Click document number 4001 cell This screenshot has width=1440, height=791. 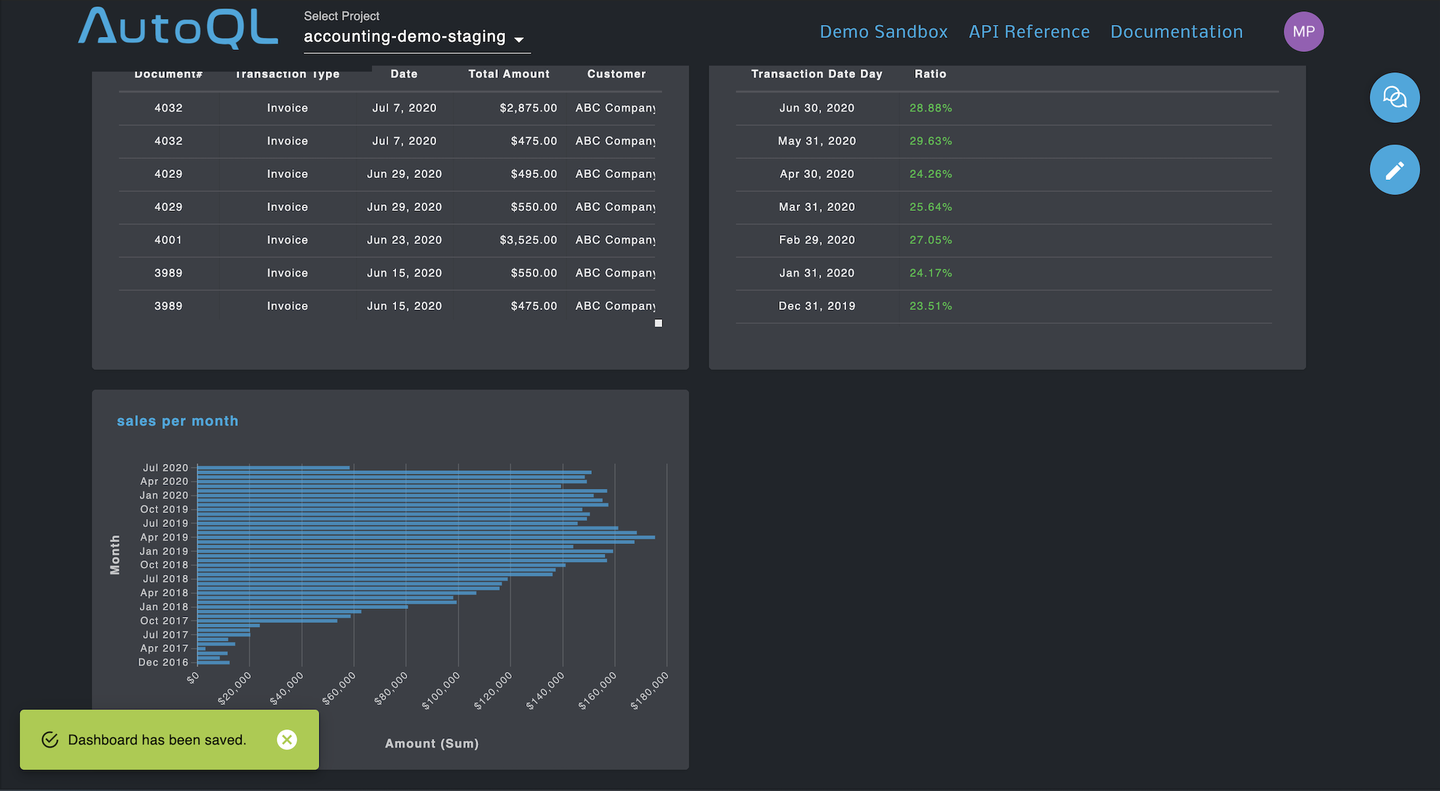(x=168, y=240)
